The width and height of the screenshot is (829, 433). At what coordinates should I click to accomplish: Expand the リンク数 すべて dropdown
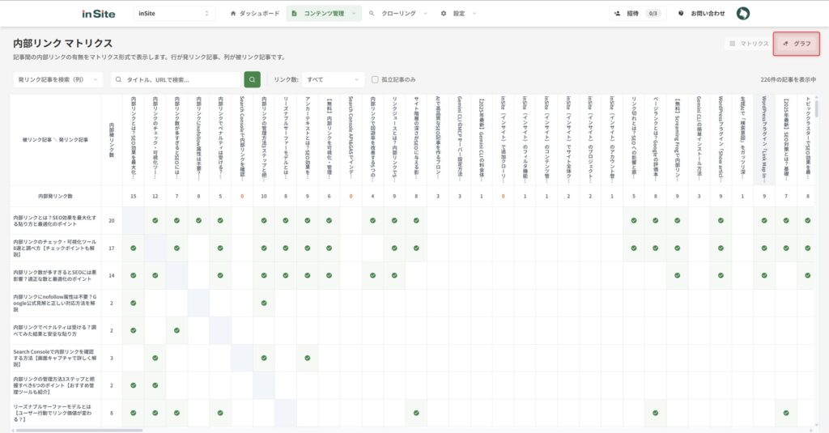point(334,79)
